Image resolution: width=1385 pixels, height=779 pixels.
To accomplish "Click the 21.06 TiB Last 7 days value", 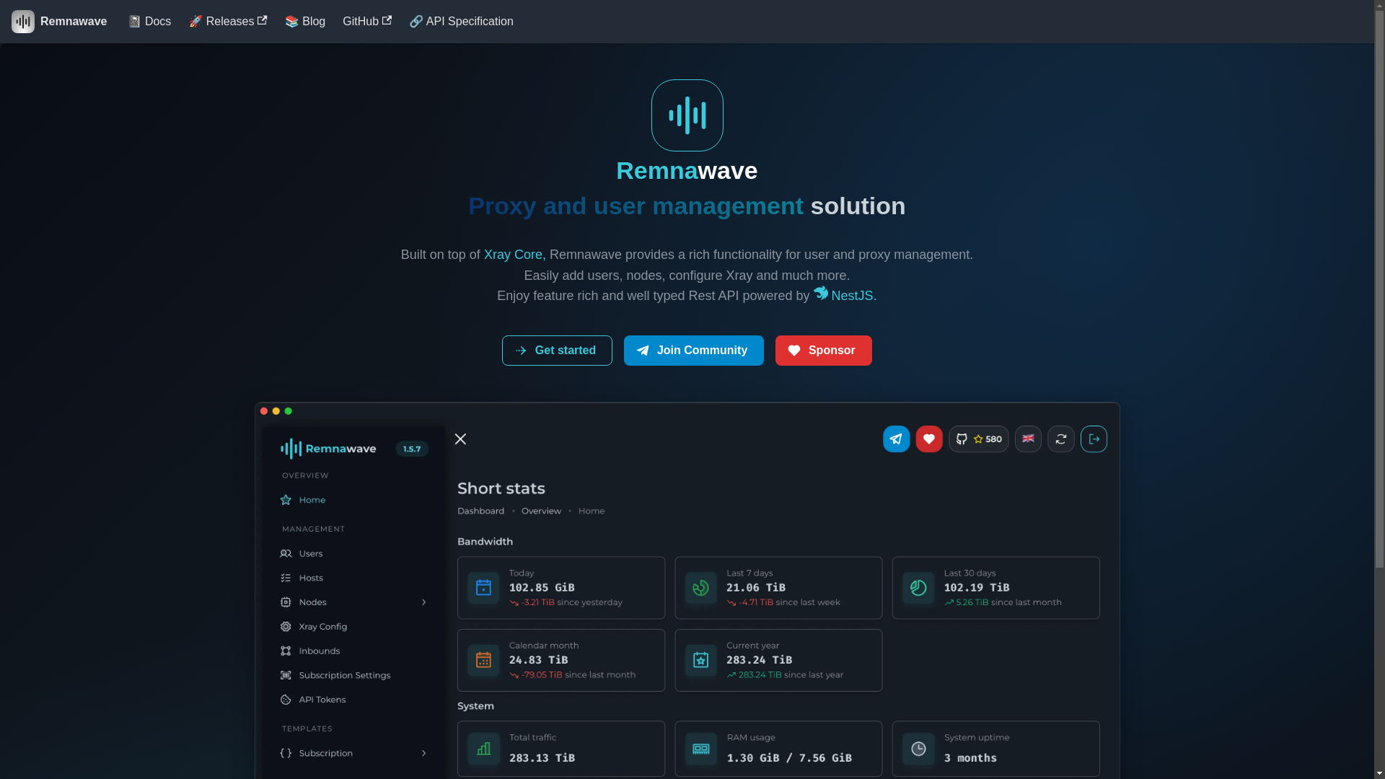I will pos(756,588).
